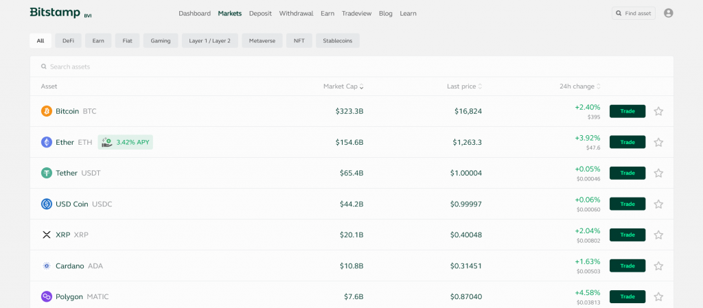Sort by the 24h change column
This screenshot has height=308, width=703.
pyautogui.click(x=579, y=86)
